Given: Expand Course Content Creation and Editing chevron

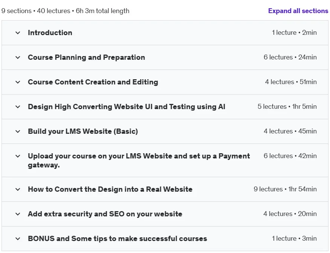Looking at the screenshot, I should coord(18,82).
